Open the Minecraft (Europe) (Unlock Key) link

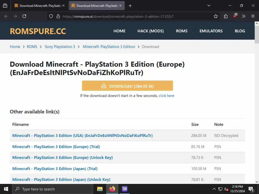point(62,158)
